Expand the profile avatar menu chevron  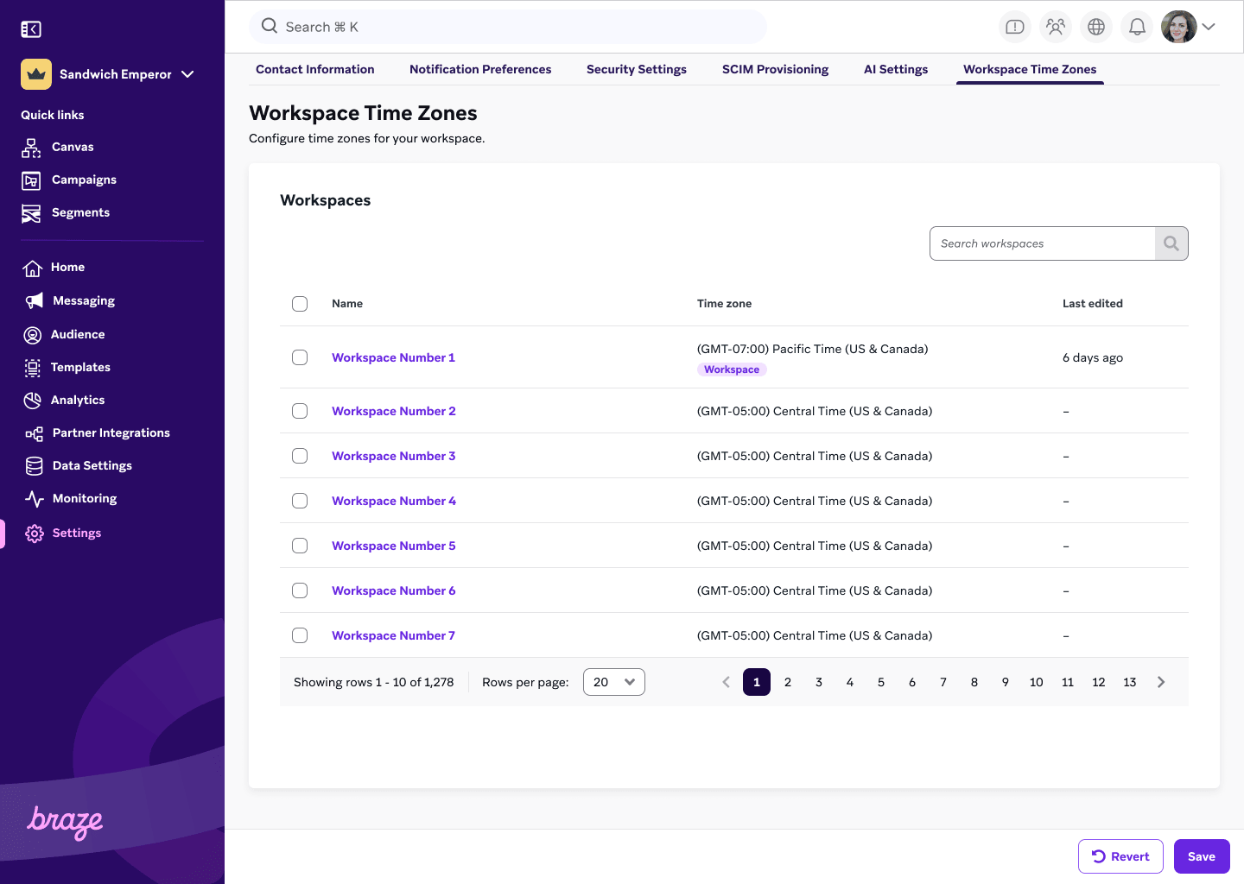point(1209,27)
